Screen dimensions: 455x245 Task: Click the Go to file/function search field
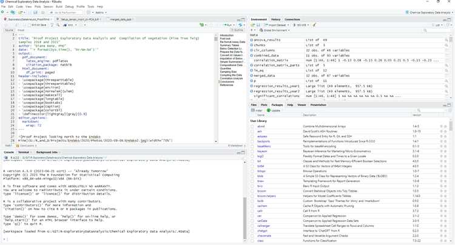[66, 13]
